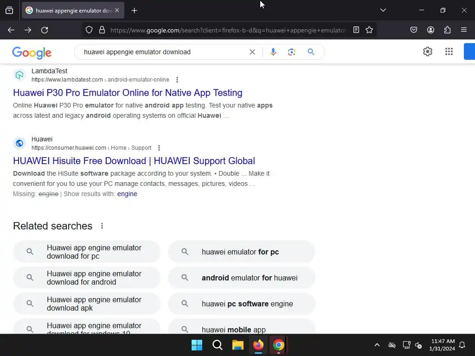Toggle reader view icon
The width and height of the screenshot is (475, 356).
tap(356, 30)
